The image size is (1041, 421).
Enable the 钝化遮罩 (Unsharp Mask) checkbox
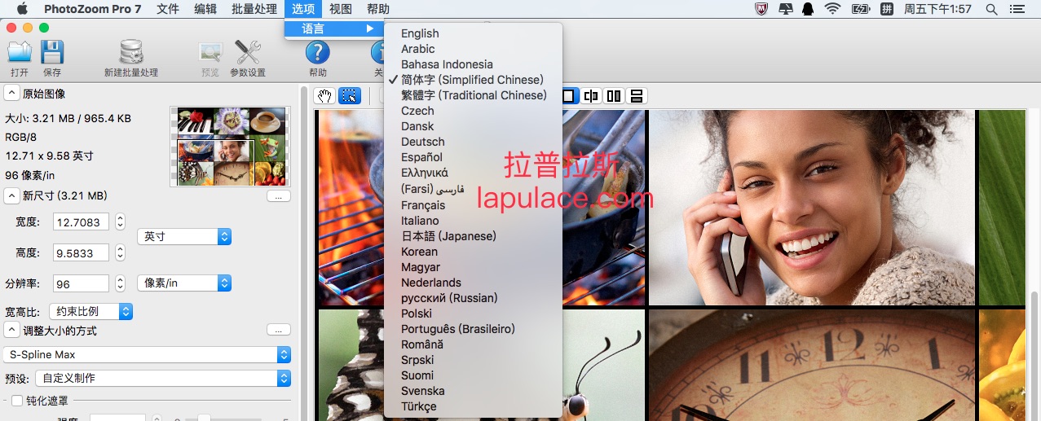click(17, 401)
